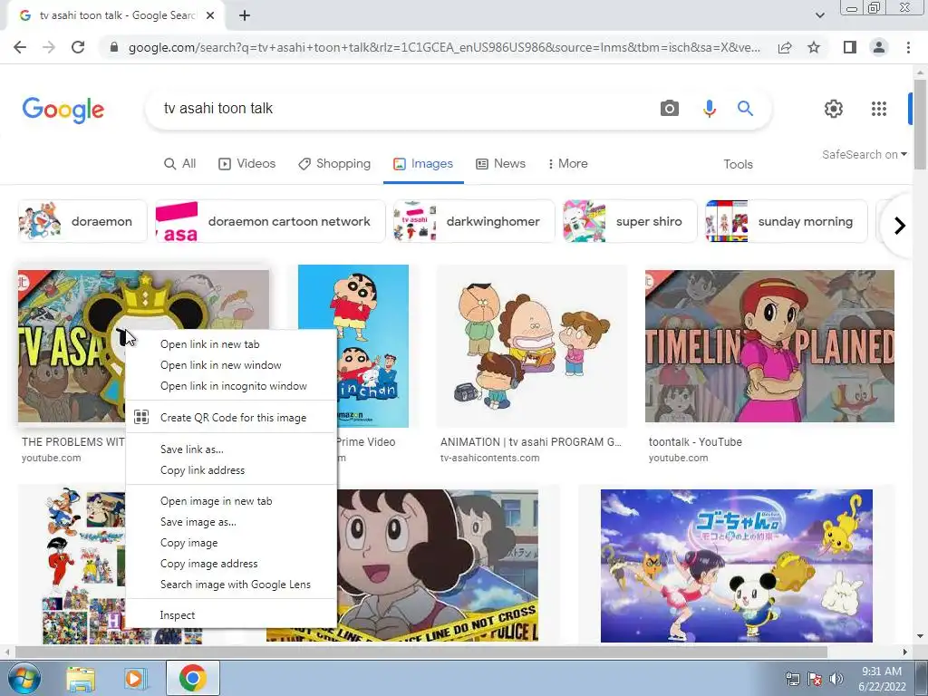
Task: Click the site lock icon in address bar
Action: coord(114,47)
